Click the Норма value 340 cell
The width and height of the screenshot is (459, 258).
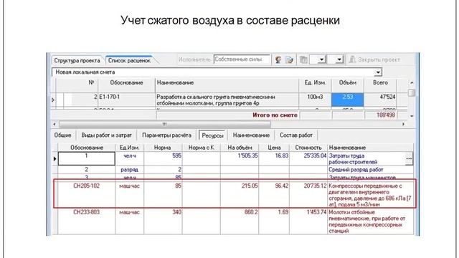point(163,221)
